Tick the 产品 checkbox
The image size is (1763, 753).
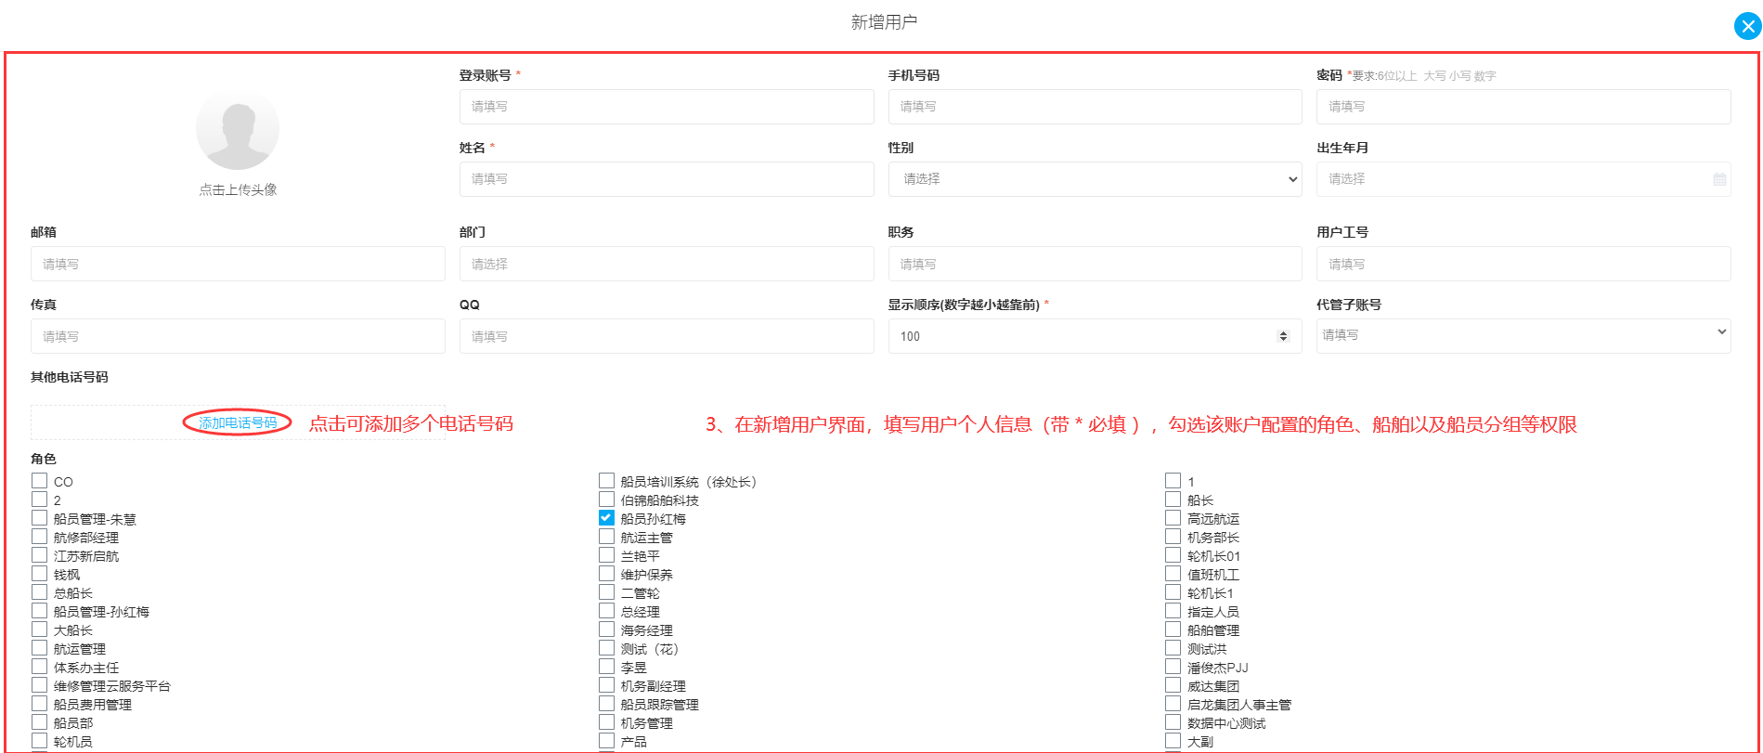pyautogui.click(x=606, y=741)
